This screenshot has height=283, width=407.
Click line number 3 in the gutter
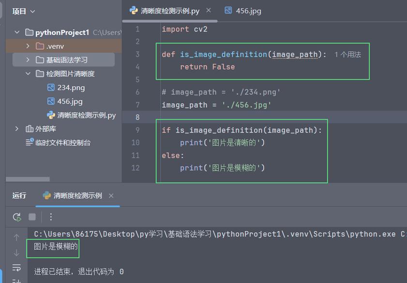137,54
